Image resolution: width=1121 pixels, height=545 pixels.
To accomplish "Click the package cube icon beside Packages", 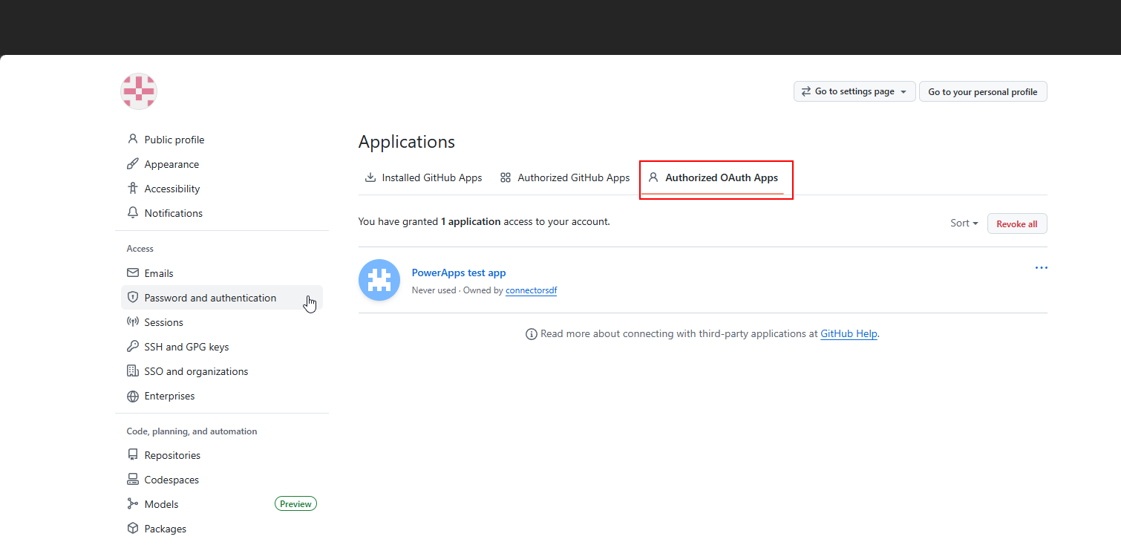I will pos(133,529).
